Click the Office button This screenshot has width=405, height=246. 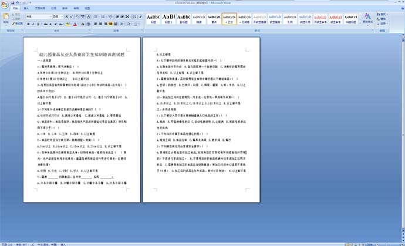click(x=5, y=4)
